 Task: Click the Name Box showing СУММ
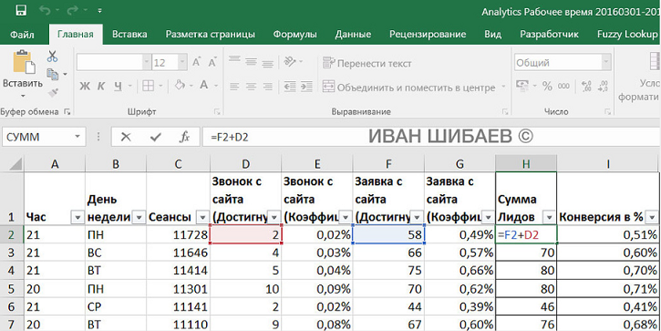point(44,137)
